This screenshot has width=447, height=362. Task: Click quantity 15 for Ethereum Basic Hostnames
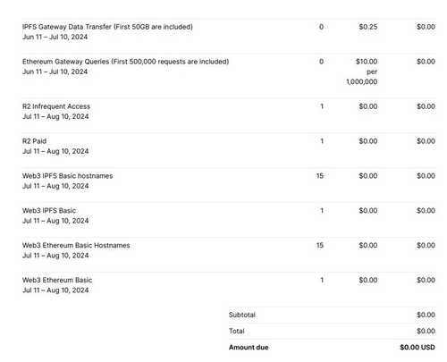(x=320, y=245)
